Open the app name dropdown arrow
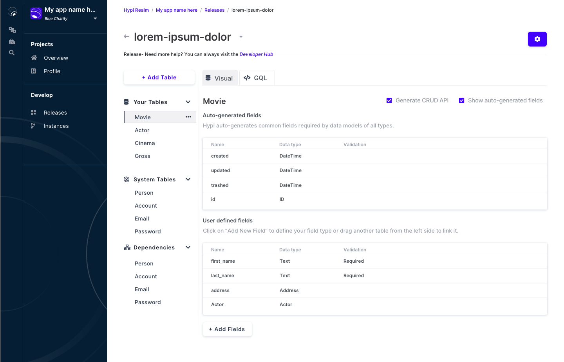This screenshot has height=362, width=564. tap(95, 18)
